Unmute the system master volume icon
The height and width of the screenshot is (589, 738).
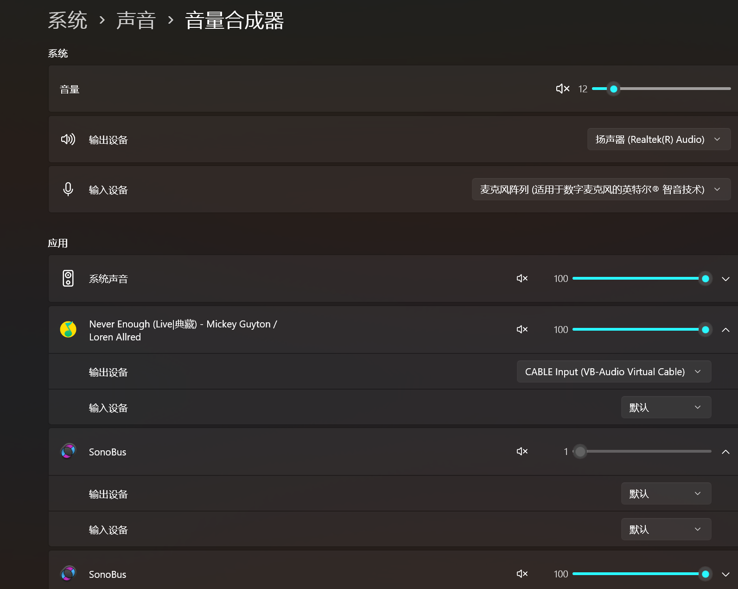562,89
